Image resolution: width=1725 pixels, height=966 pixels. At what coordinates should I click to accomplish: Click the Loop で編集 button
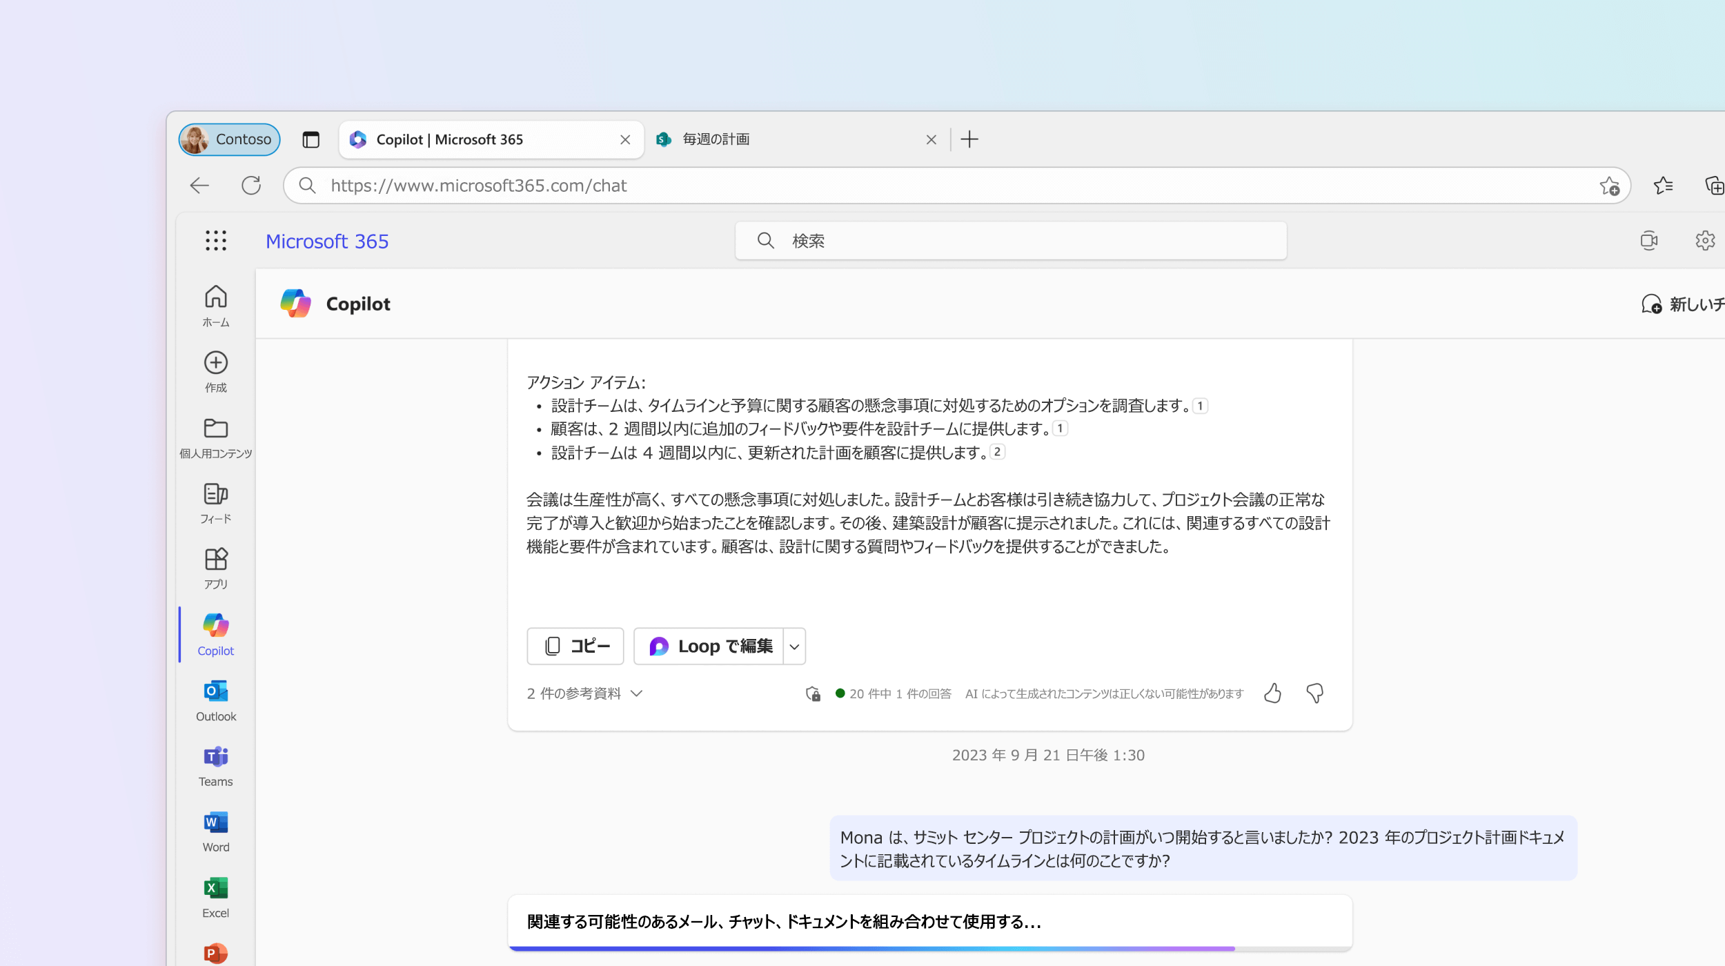[709, 647]
